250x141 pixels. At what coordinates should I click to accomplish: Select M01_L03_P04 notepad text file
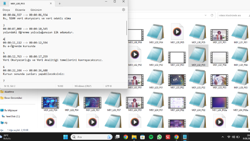pyautogui.click(x=72, y=101)
